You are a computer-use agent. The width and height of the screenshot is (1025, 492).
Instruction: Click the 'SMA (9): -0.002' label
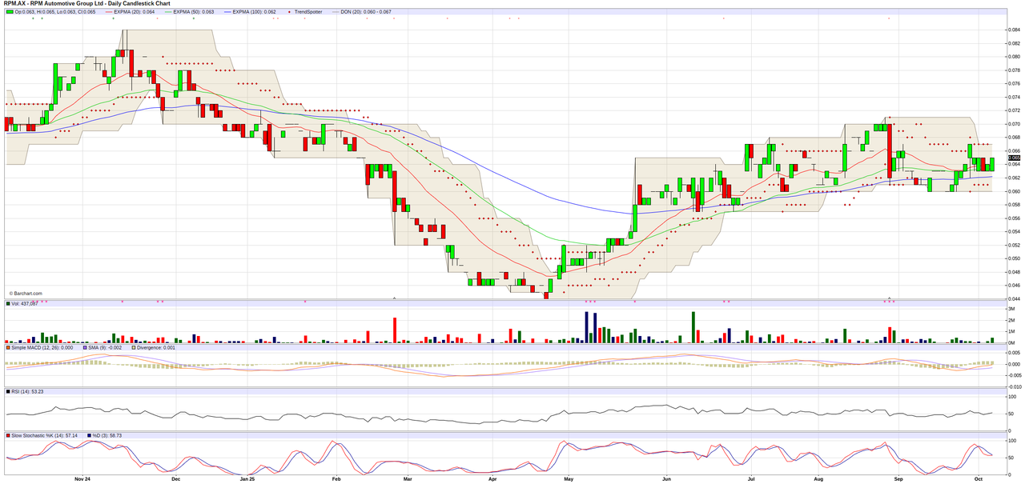coord(106,347)
